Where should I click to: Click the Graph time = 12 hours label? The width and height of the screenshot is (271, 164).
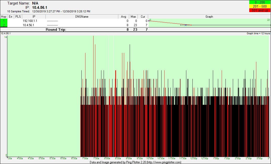[x=258, y=34]
